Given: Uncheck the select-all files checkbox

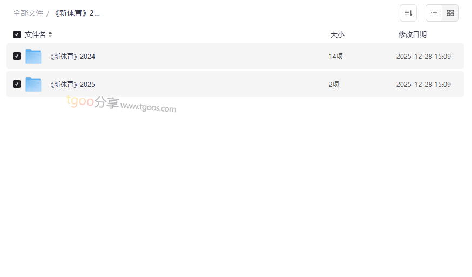Looking at the screenshot, I should (17, 34).
